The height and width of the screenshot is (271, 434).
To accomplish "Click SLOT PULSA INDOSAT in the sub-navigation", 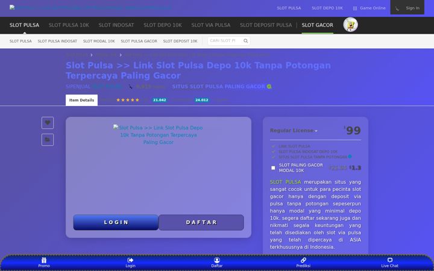I will [x=57, y=41].
